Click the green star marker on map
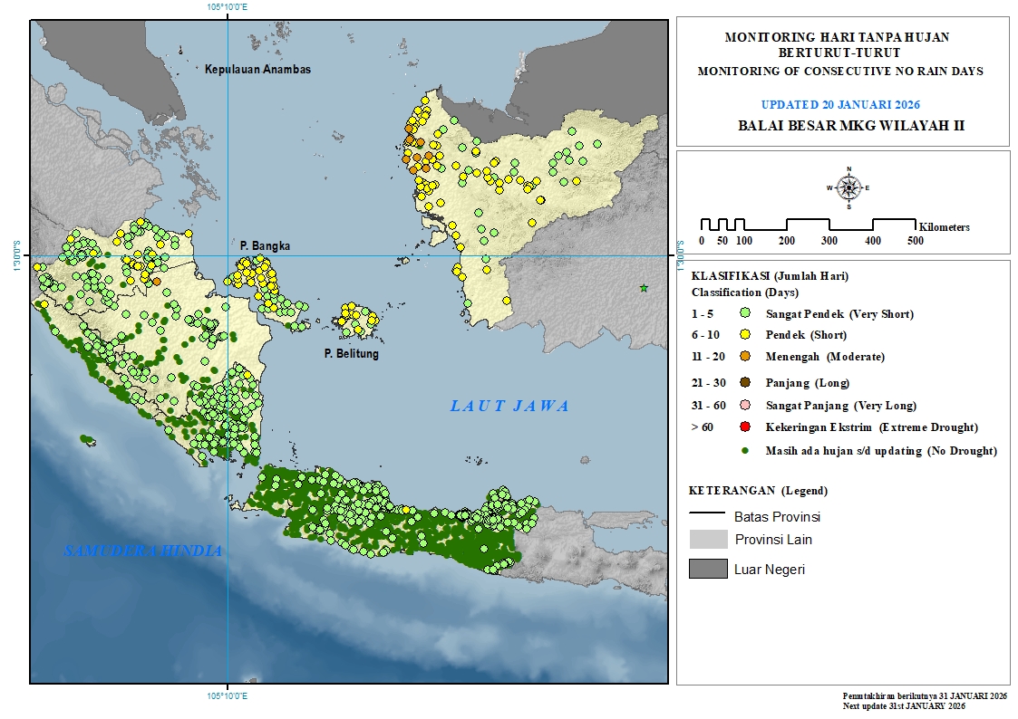Viewport: 1018px width, 719px height. (x=644, y=288)
